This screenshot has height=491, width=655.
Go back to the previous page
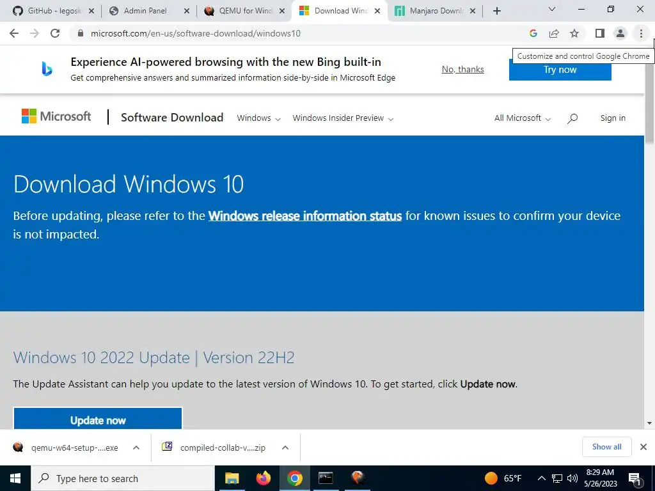tap(14, 33)
